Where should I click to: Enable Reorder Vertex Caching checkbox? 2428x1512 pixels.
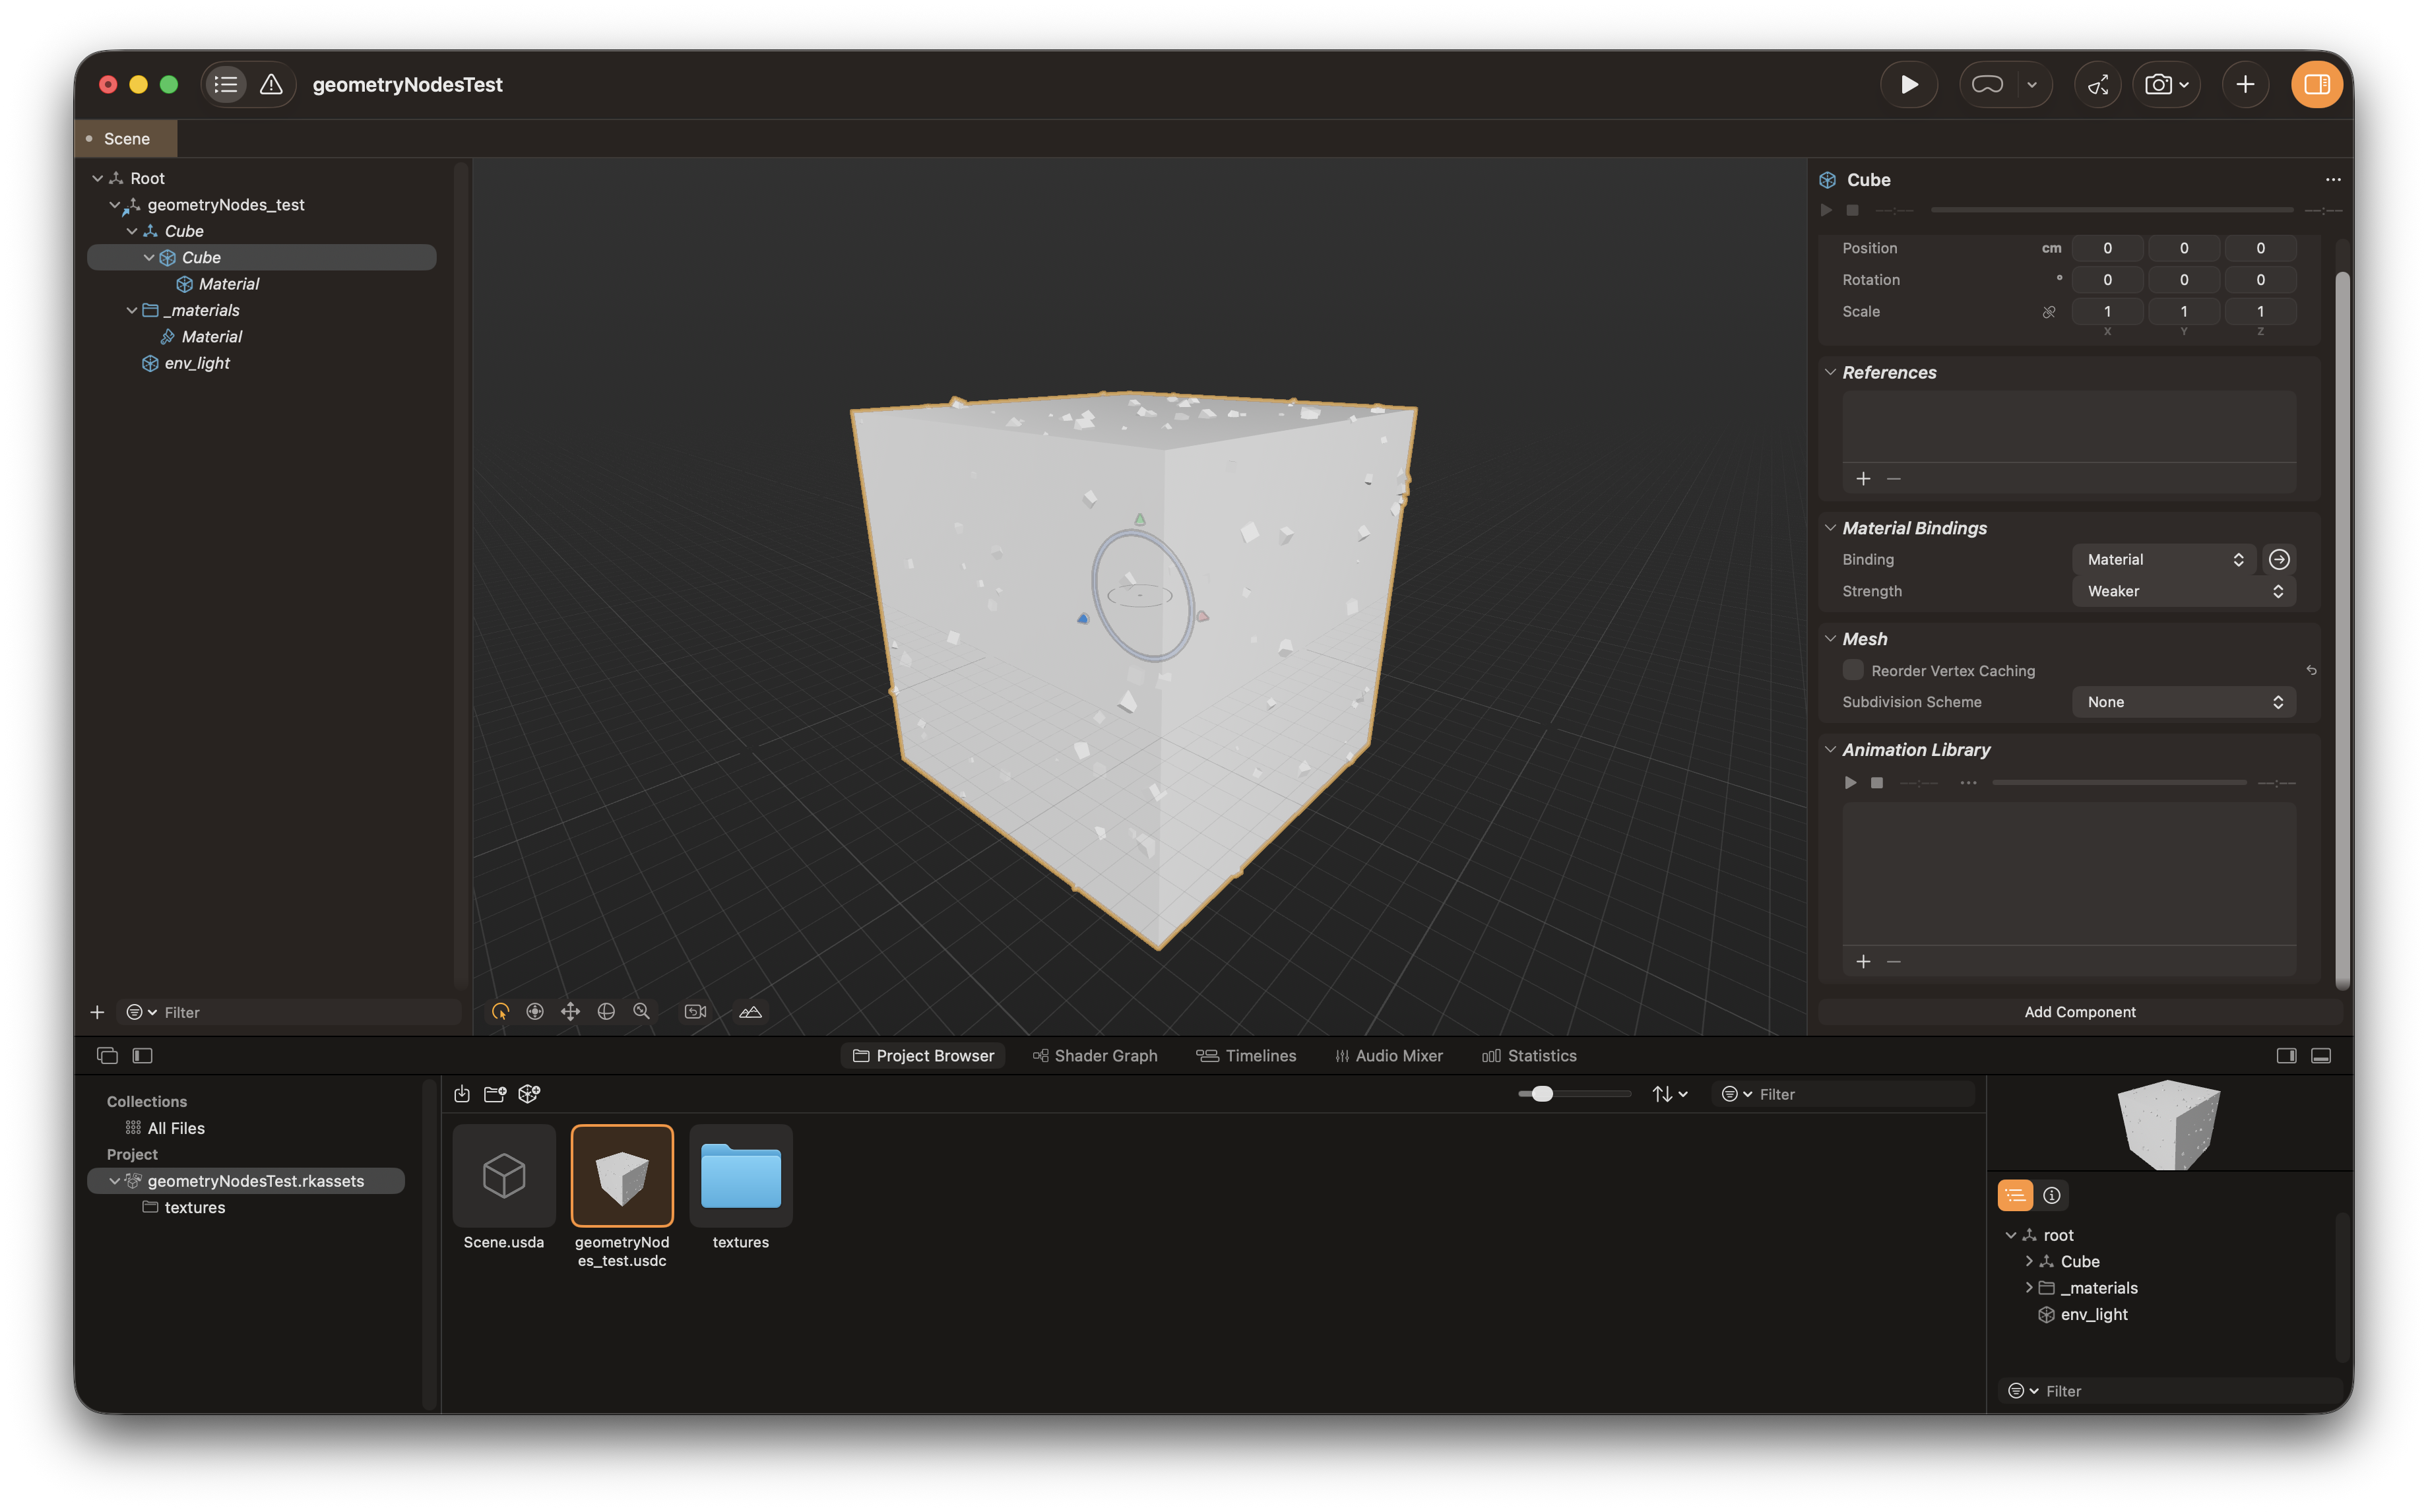[x=1853, y=670]
